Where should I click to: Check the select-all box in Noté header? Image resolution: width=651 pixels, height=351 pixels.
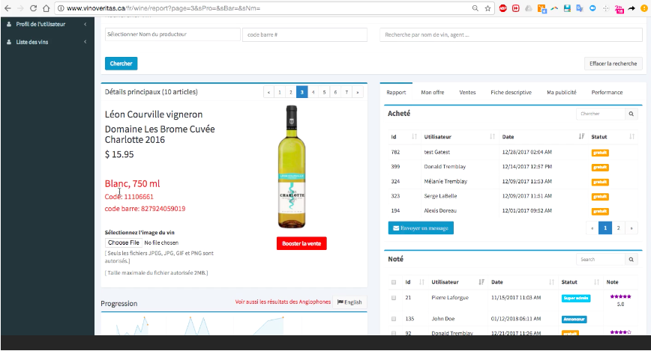[394, 282]
